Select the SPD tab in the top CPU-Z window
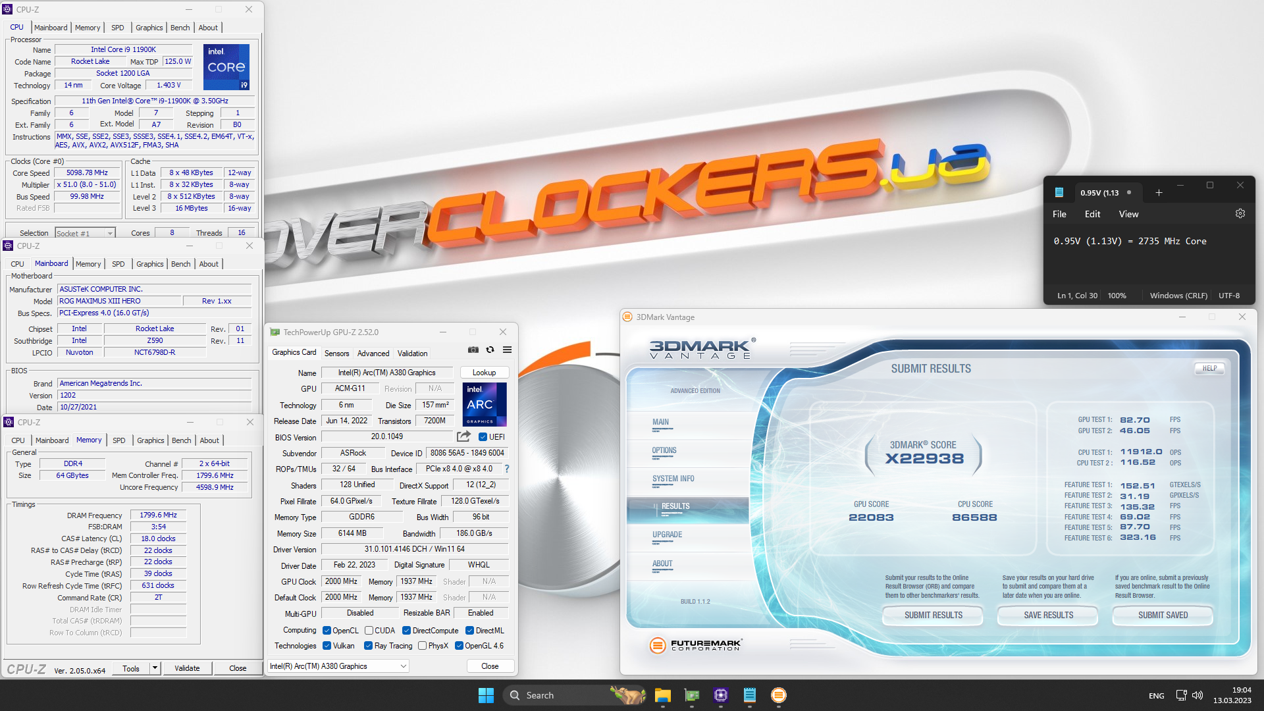This screenshot has width=1264, height=711. click(x=118, y=28)
